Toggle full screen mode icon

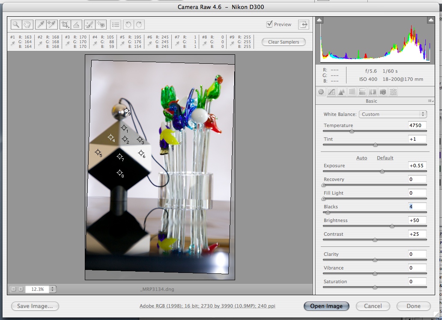(x=304, y=24)
